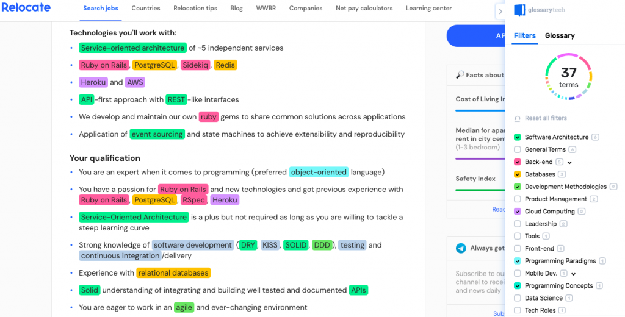Uncheck the Databases filter
The image size is (625, 317).
tap(518, 174)
